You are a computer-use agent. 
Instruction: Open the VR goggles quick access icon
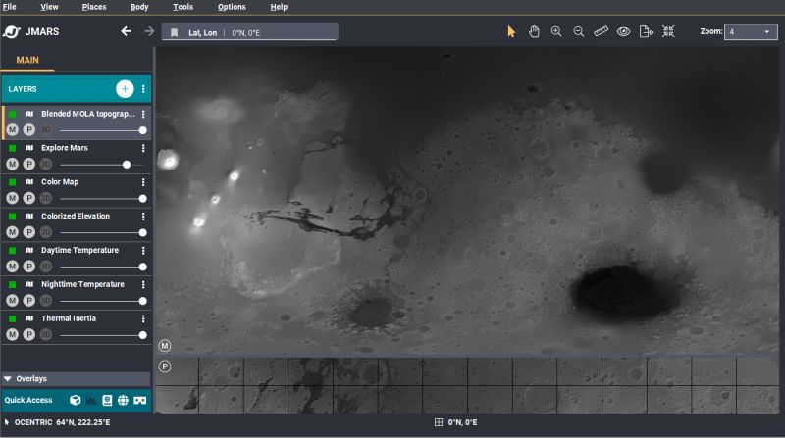139,400
